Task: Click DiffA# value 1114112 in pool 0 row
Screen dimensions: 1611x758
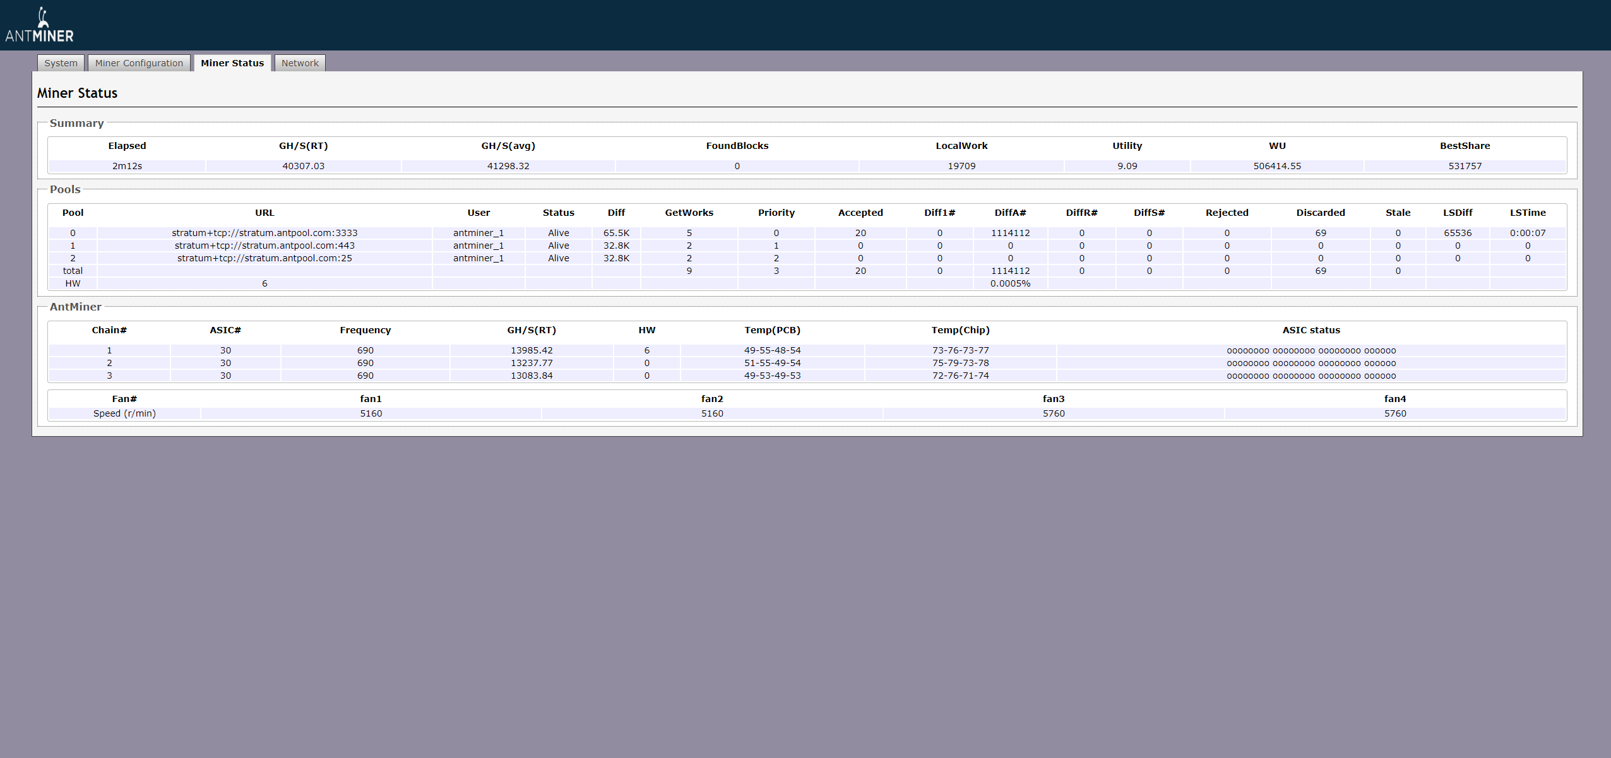Action: (1010, 233)
